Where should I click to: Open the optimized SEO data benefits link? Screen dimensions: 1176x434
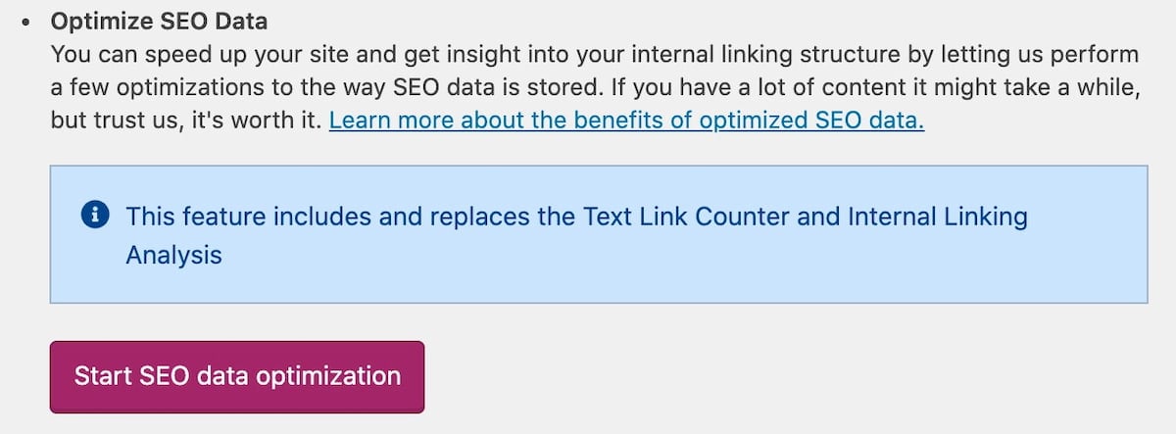pos(626,121)
